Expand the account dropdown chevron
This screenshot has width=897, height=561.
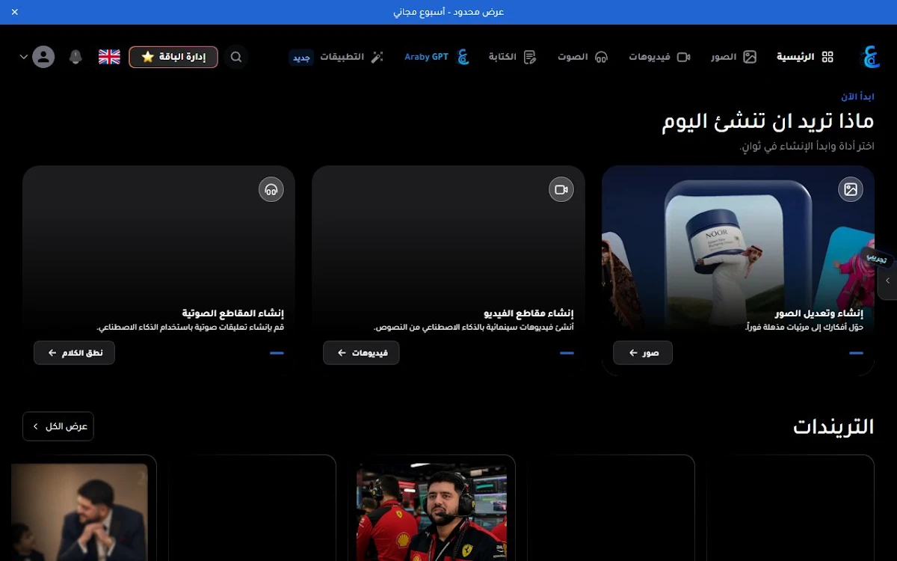(23, 57)
